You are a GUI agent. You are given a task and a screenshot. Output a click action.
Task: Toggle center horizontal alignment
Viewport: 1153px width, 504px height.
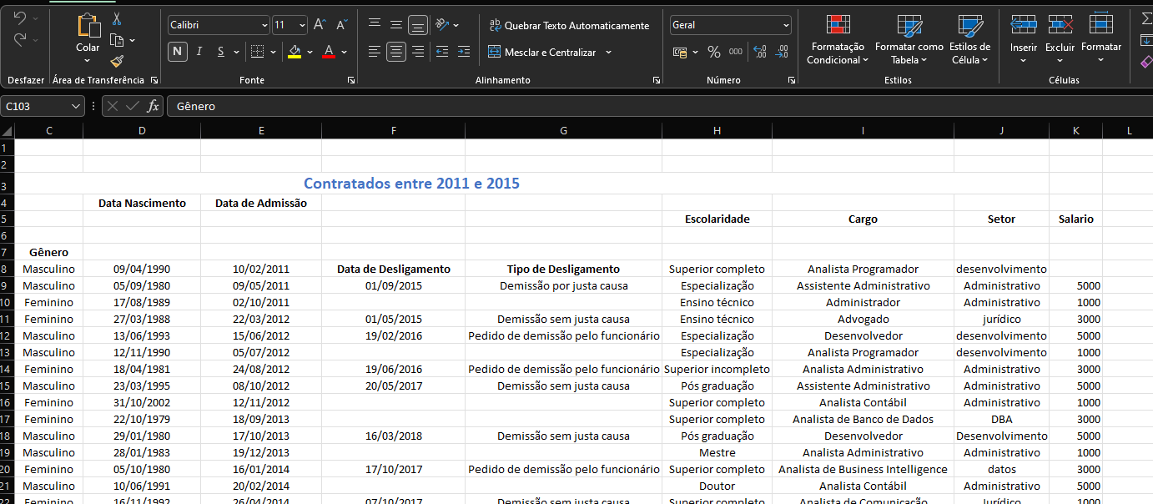[396, 52]
